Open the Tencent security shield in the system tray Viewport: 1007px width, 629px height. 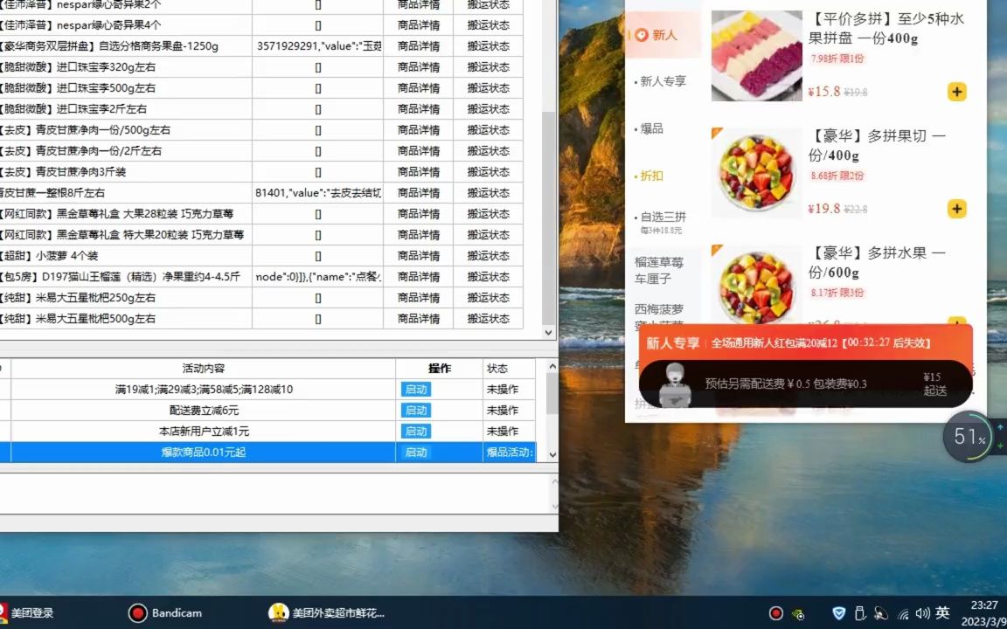point(838,612)
